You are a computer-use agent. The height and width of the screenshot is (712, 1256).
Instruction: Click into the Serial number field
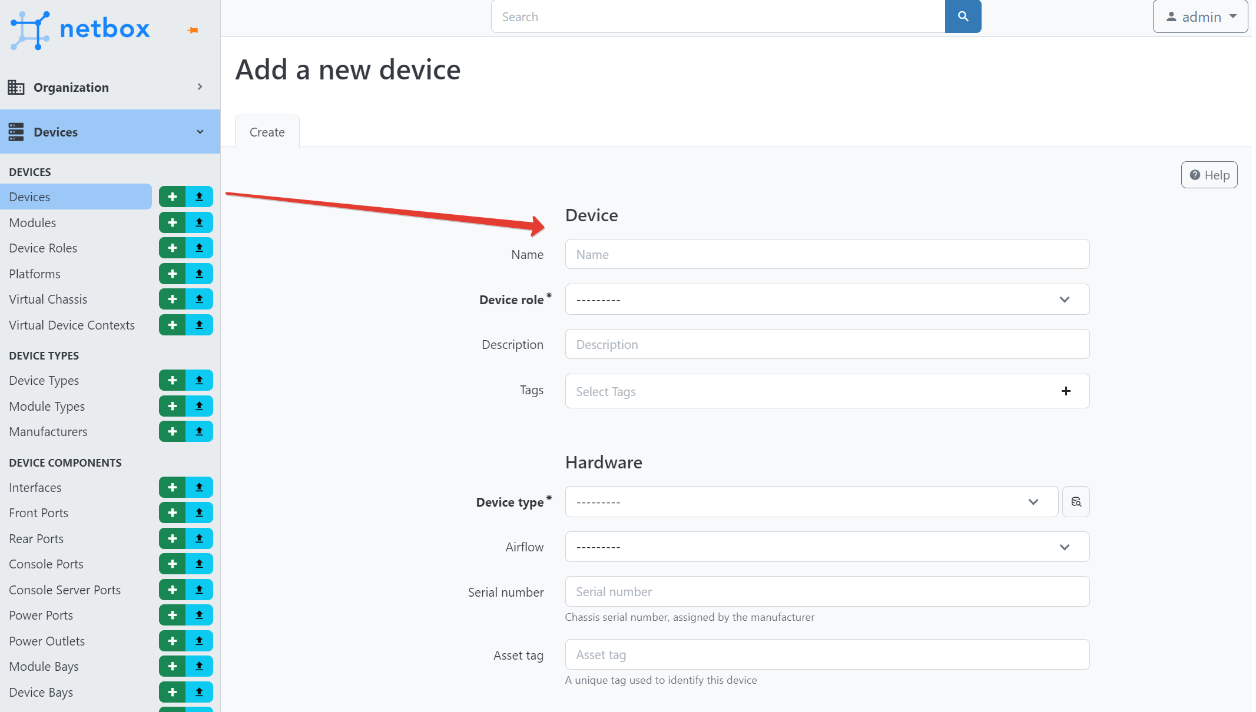coord(827,591)
